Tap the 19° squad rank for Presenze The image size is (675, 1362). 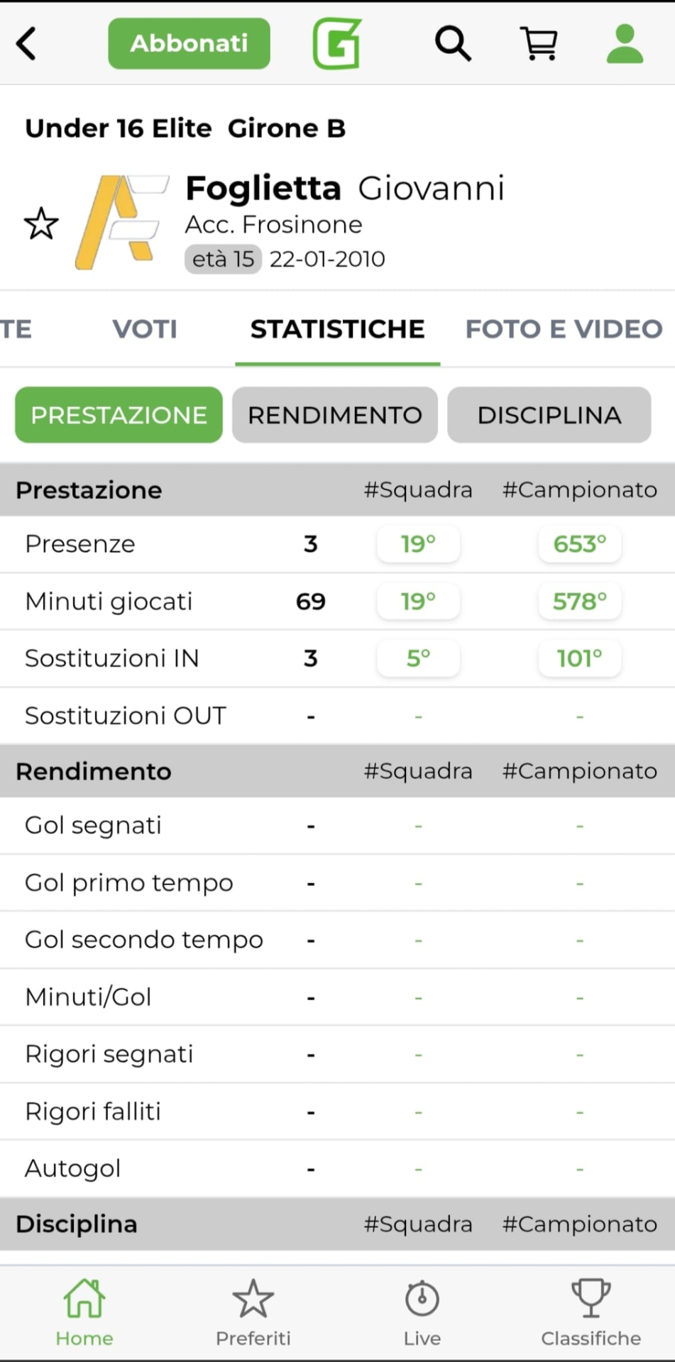coord(418,544)
